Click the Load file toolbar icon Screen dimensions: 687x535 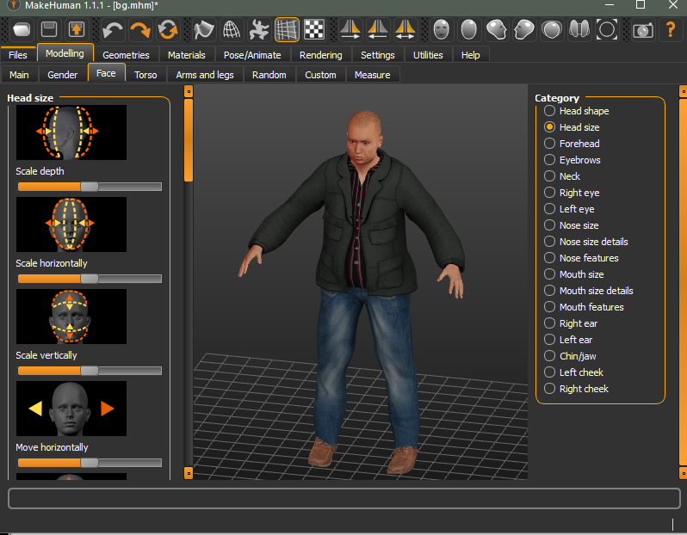tap(22, 30)
